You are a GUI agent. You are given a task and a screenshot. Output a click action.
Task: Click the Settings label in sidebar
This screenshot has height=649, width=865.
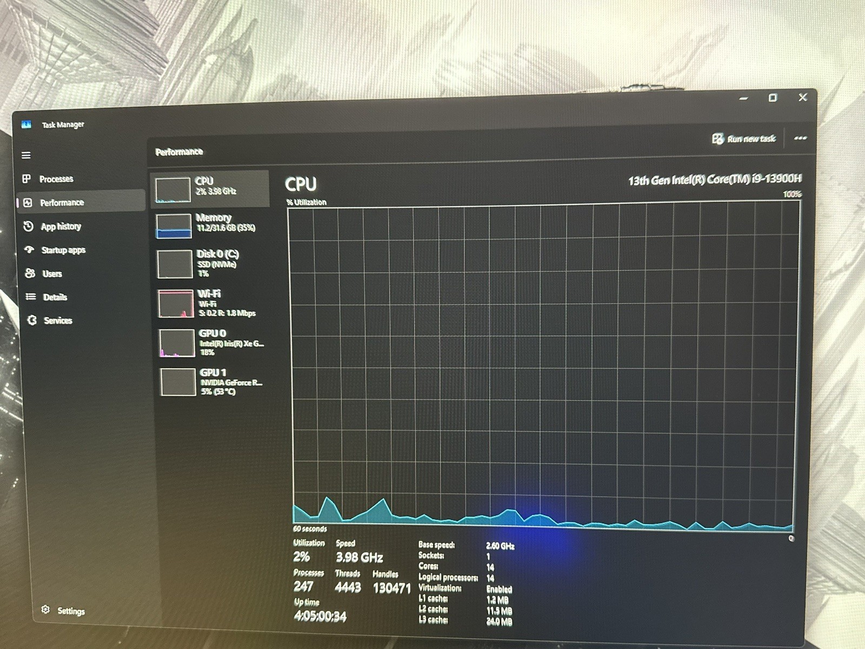pyautogui.click(x=71, y=611)
